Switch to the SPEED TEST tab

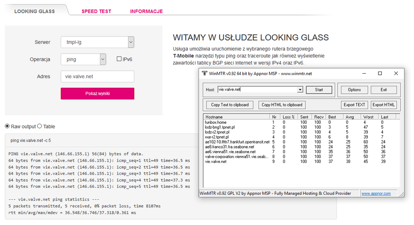point(97,11)
